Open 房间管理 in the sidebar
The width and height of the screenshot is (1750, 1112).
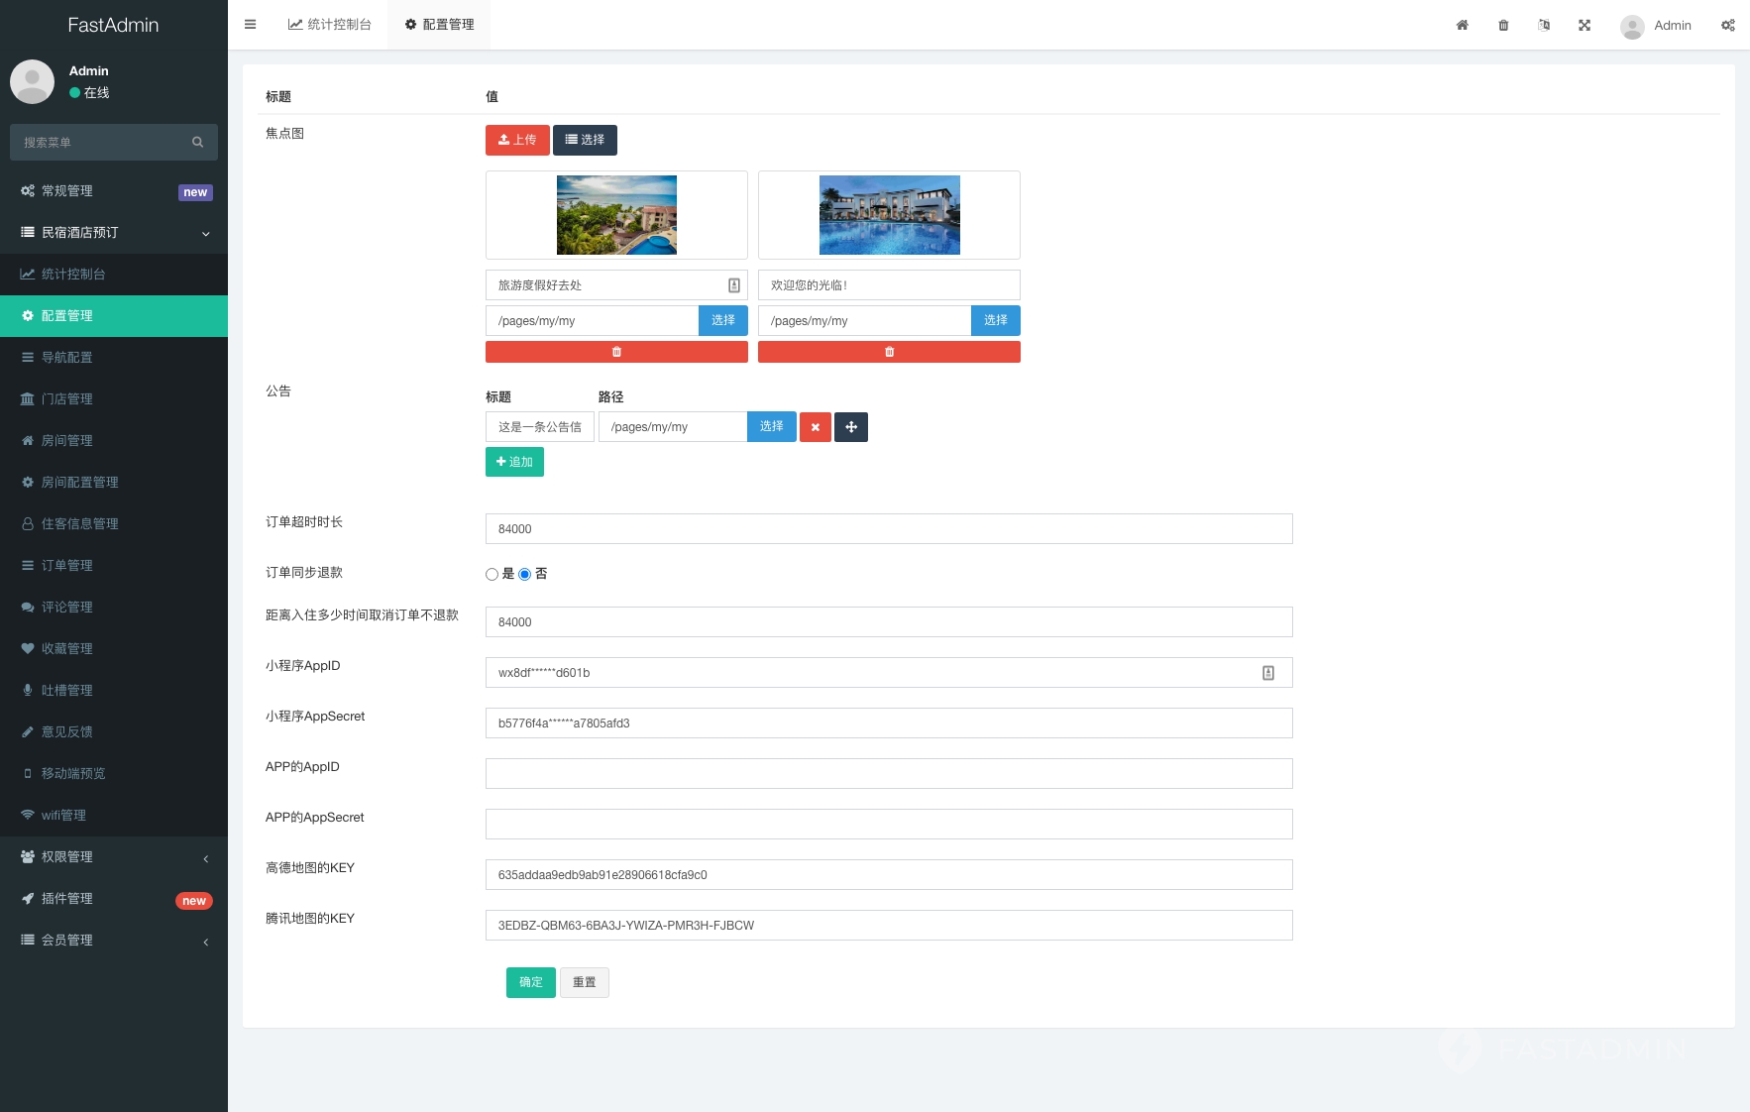(x=67, y=441)
